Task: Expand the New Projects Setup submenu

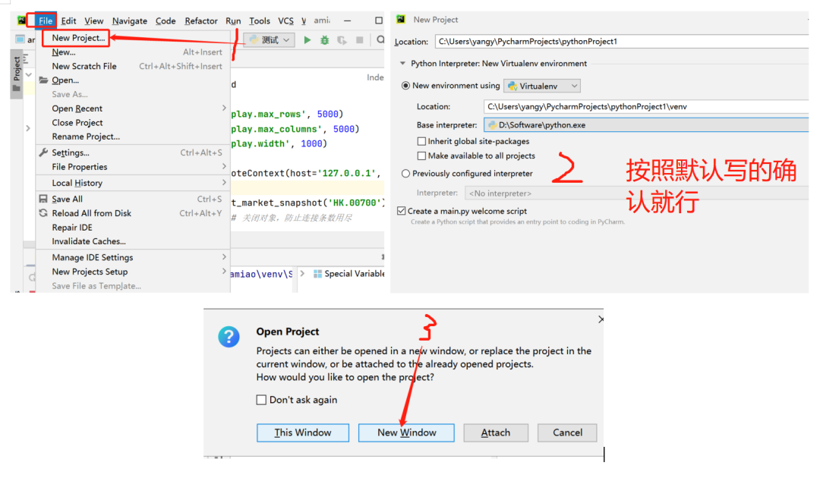Action: click(x=224, y=272)
